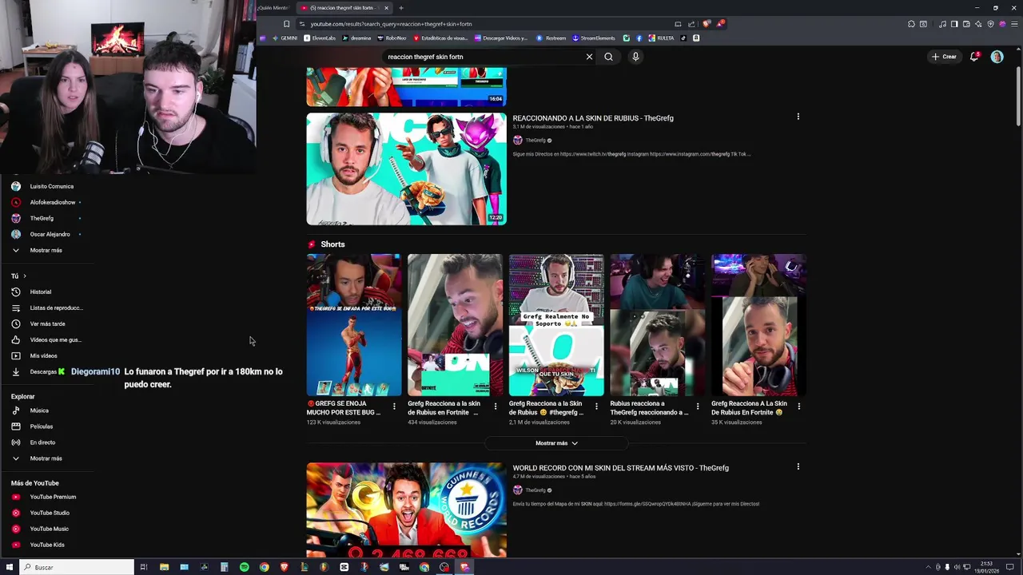Open the YouTube account avatar menu
The image size is (1023, 575).
click(x=997, y=57)
